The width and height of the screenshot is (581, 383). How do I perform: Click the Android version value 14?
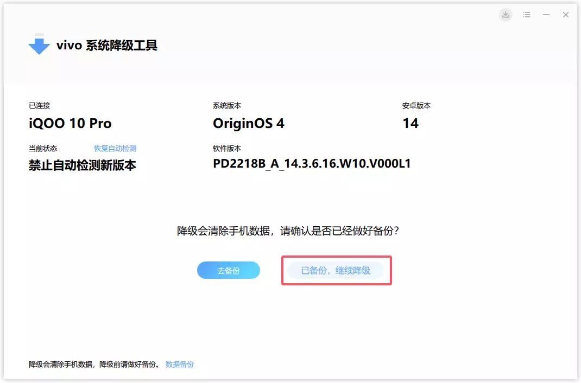411,123
